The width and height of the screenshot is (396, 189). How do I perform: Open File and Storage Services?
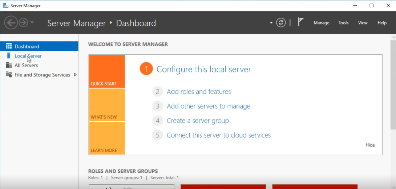[x=39, y=75]
